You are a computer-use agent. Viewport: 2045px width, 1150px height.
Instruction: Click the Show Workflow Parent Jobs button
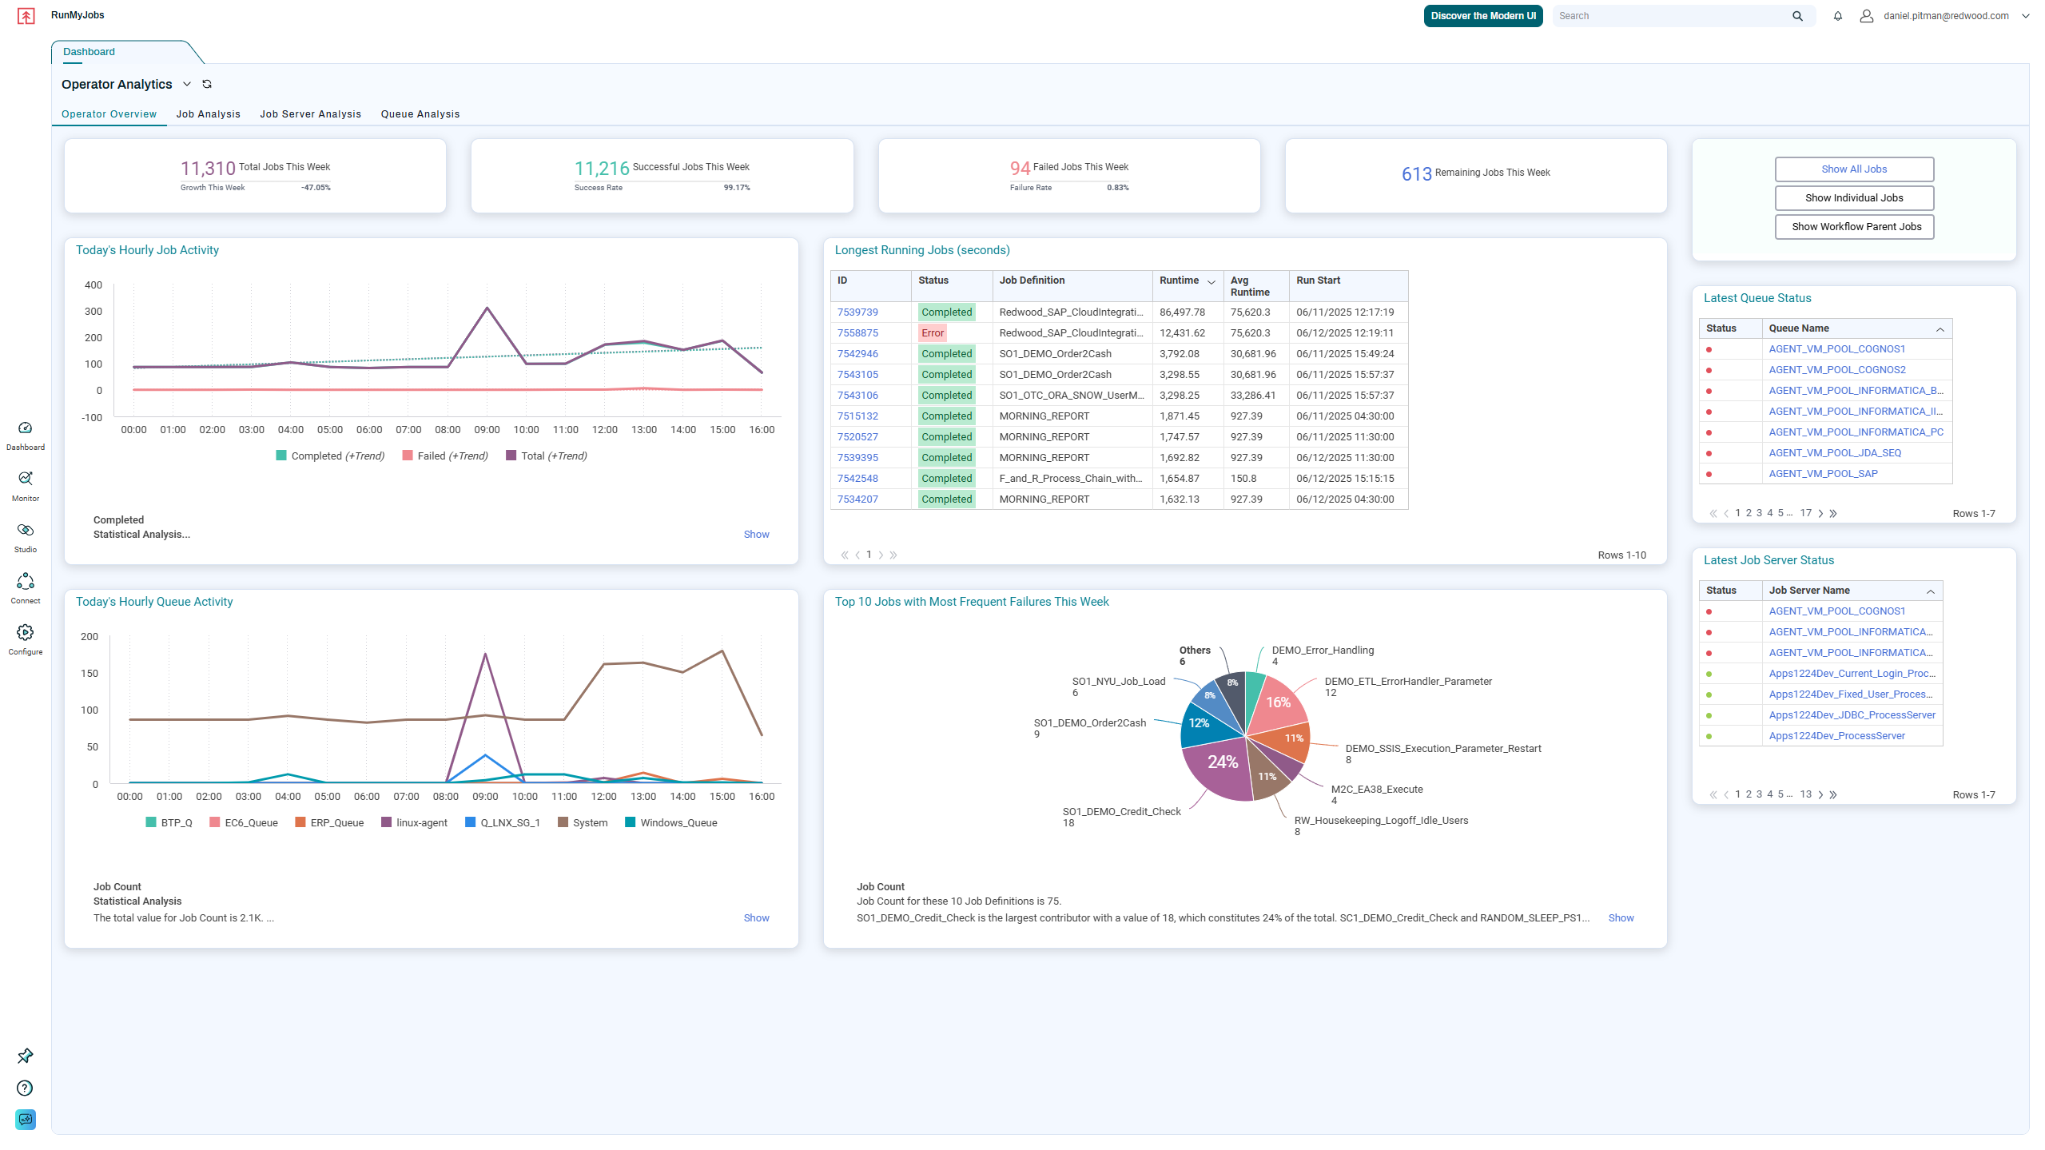(x=1855, y=227)
